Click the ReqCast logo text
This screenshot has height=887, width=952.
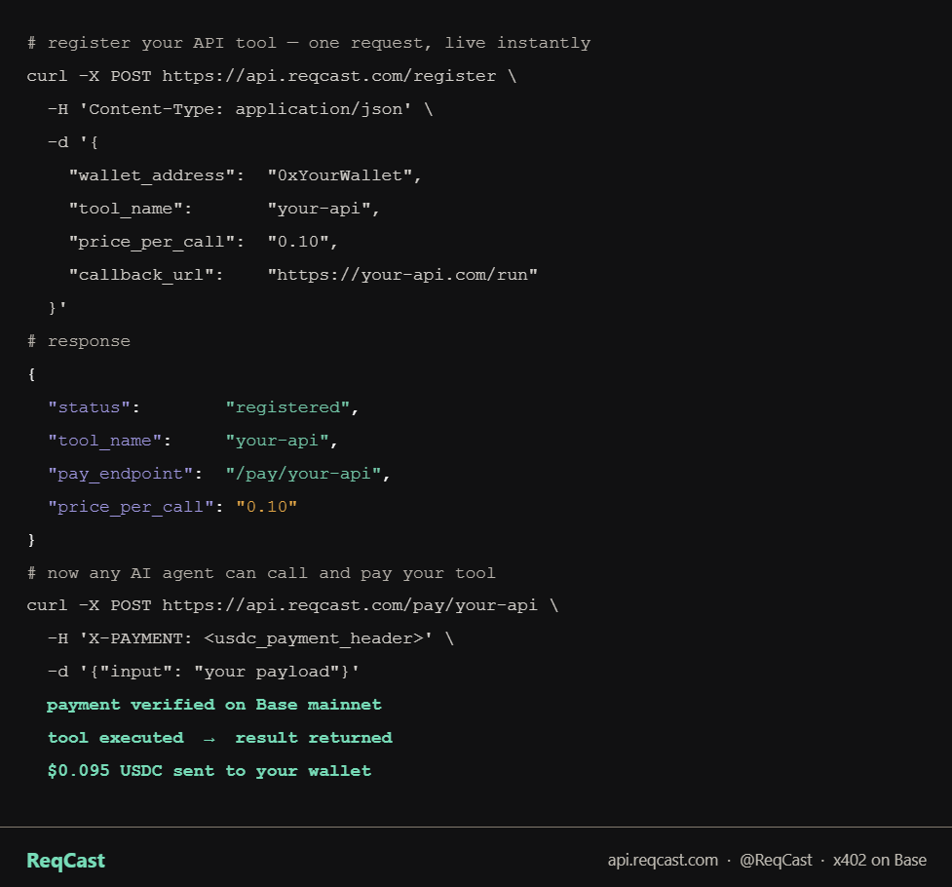(65, 861)
